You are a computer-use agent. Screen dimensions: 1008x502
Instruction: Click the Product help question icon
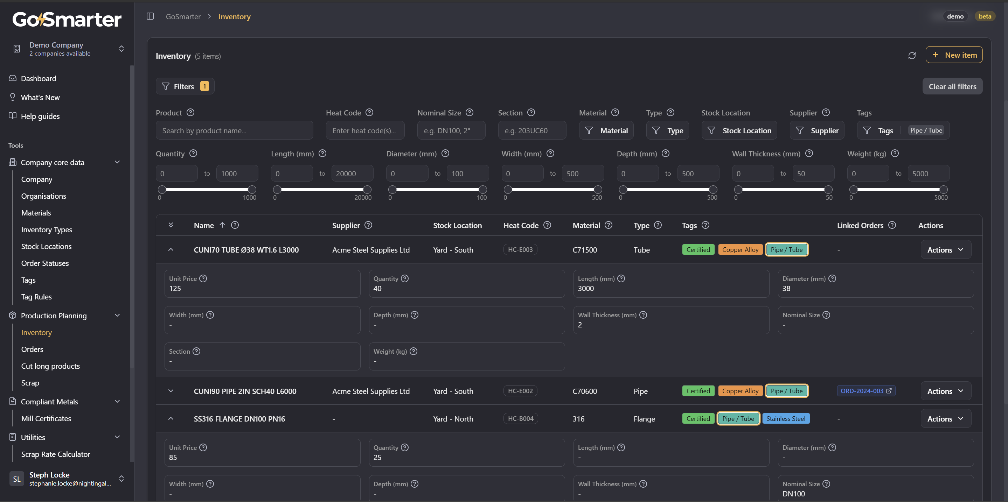[x=190, y=113]
